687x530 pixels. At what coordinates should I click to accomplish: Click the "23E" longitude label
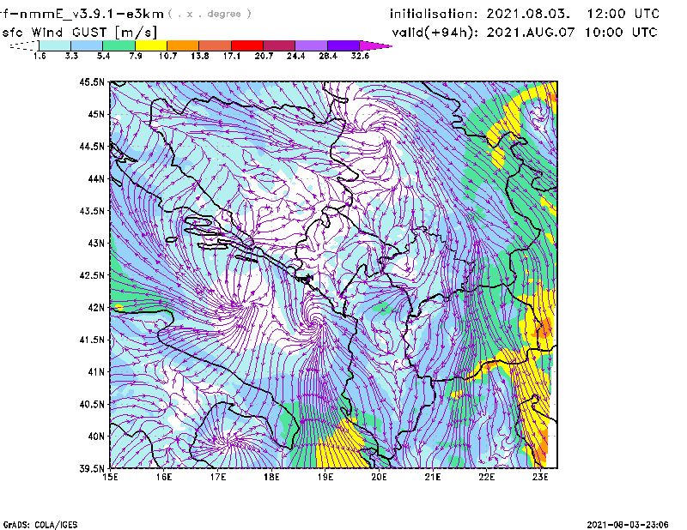click(x=540, y=477)
